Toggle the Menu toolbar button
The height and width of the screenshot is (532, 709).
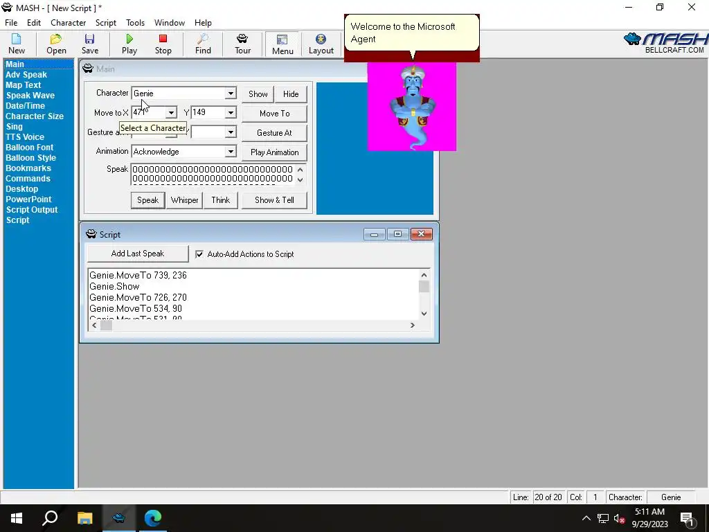[x=282, y=44]
